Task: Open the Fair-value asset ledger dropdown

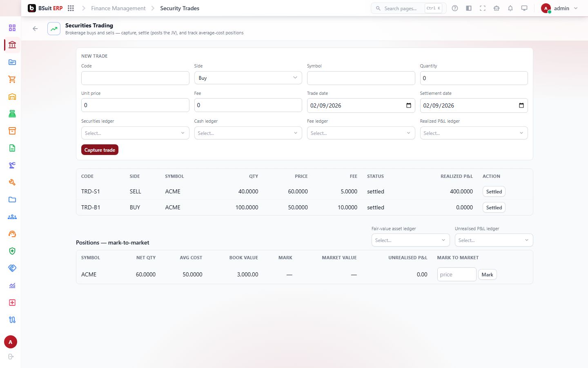Action: (410, 240)
